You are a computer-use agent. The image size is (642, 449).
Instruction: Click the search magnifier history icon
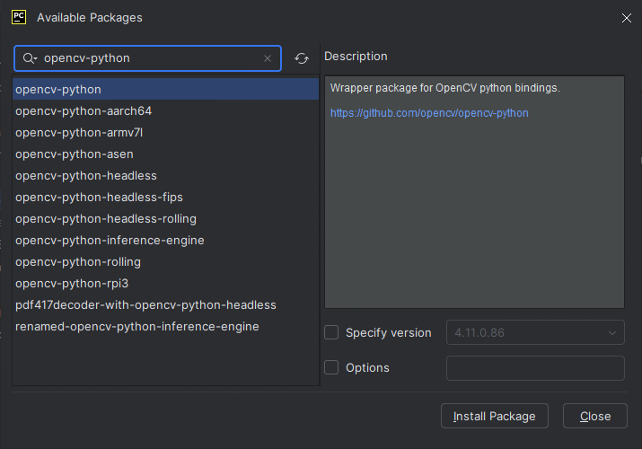(x=30, y=58)
